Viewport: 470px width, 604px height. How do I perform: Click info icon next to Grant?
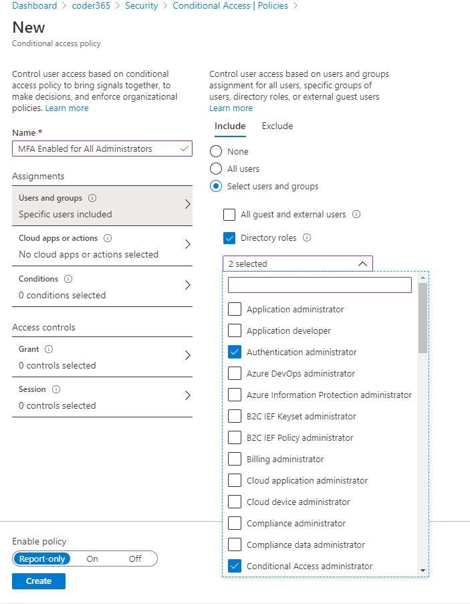49,349
